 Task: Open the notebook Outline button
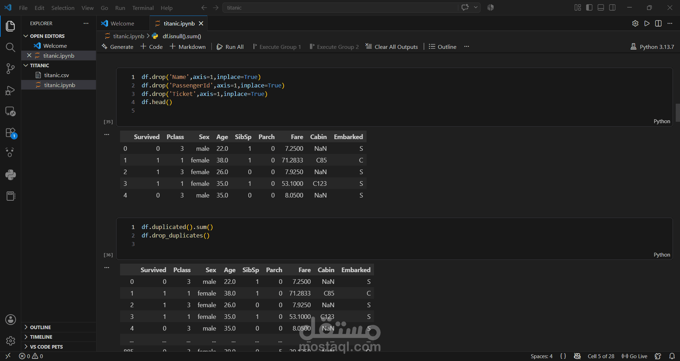pos(443,47)
